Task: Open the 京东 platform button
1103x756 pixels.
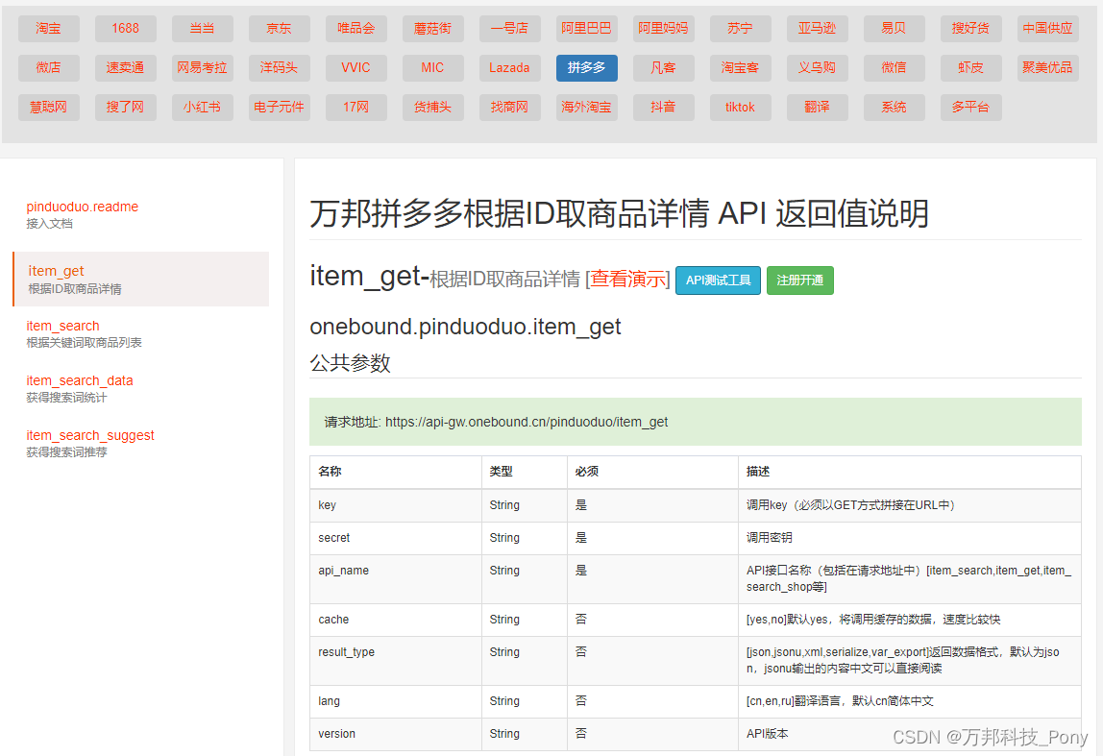Action: [x=280, y=28]
